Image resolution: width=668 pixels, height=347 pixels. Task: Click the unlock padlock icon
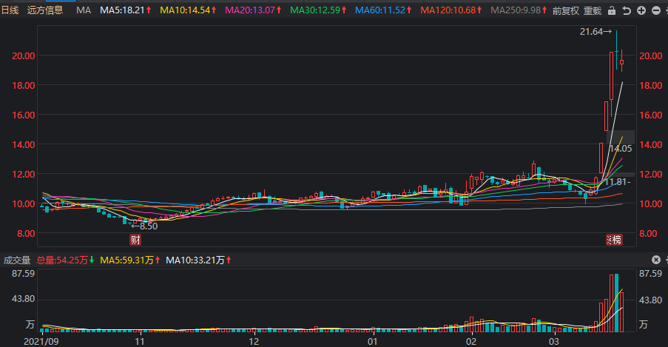tap(611, 10)
